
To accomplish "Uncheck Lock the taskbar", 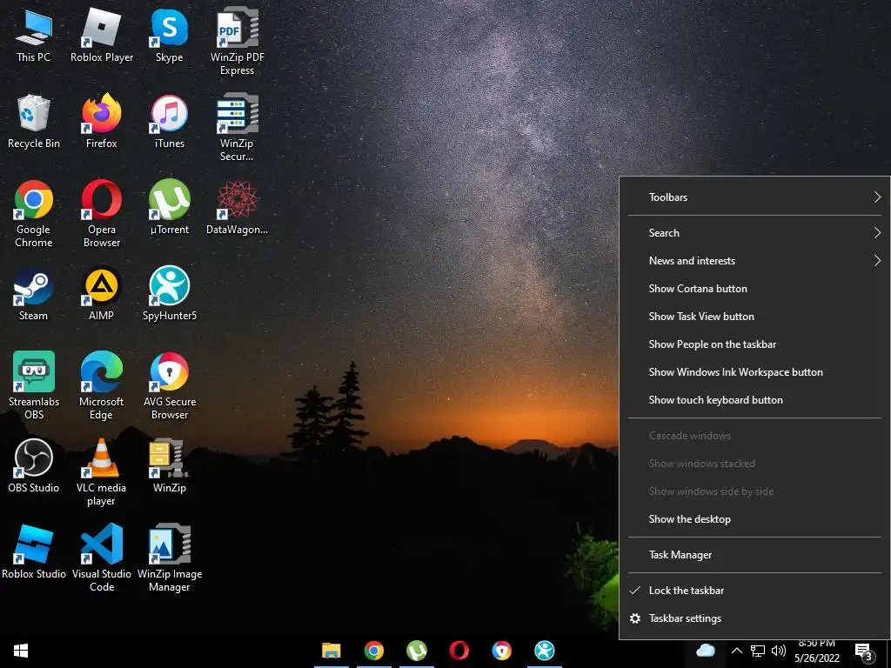I will pyautogui.click(x=754, y=591).
